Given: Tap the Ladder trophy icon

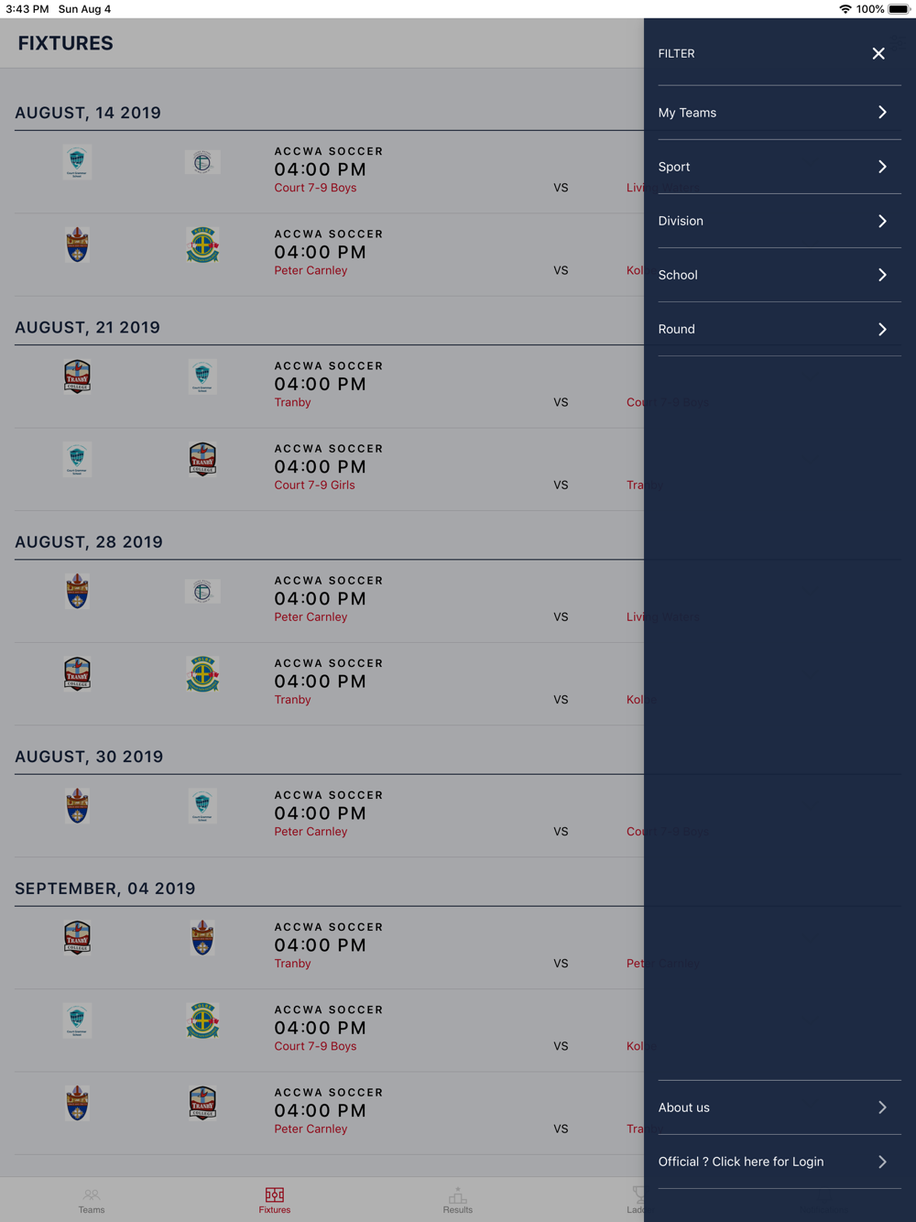Looking at the screenshot, I should coord(638,1194).
